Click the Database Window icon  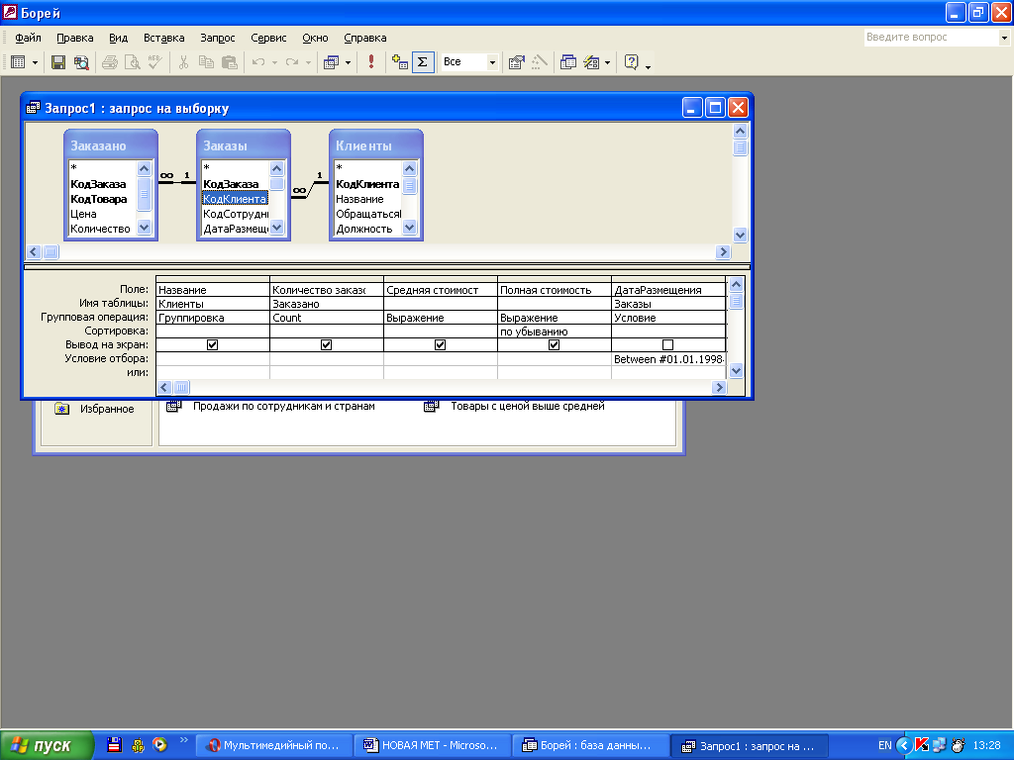[x=568, y=62]
